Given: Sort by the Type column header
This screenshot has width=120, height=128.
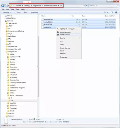Looking at the screenshot, I should point(84,16).
